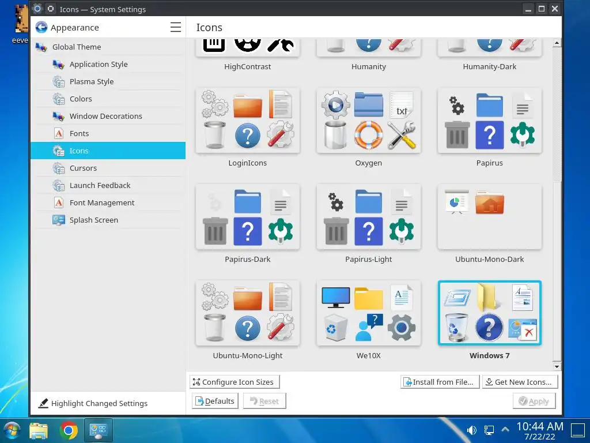Toggle Highlight Changed Settings
The image size is (590, 443).
93,403
